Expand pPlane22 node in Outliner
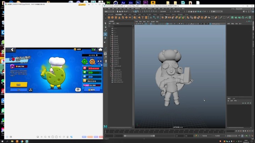Image resolution: width=255 pixels, height=143 pixels. (110, 54)
